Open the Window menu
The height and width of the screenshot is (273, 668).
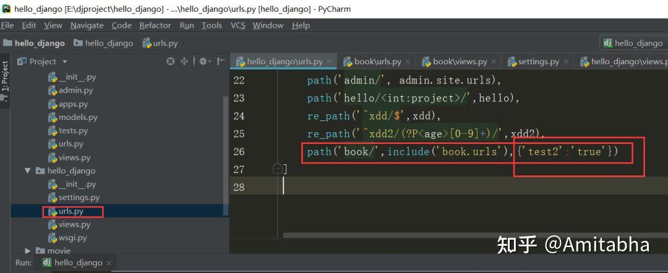click(268, 25)
